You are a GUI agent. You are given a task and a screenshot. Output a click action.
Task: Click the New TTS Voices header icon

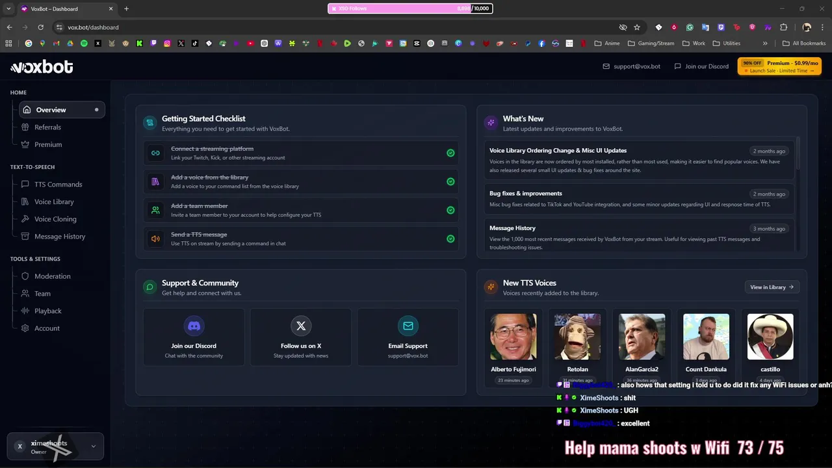click(491, 287)
